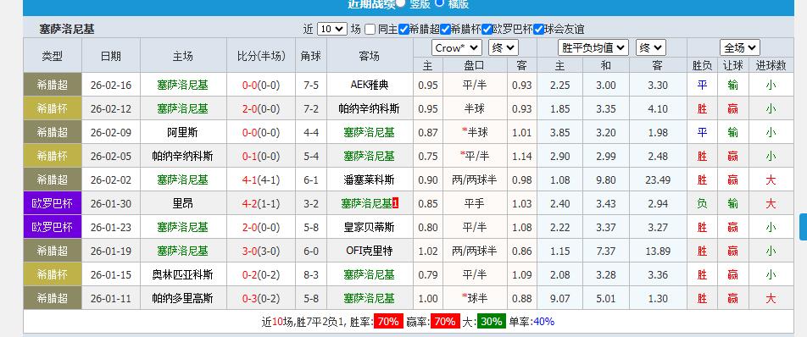Open 里昂 home team link

click(183, 203)
